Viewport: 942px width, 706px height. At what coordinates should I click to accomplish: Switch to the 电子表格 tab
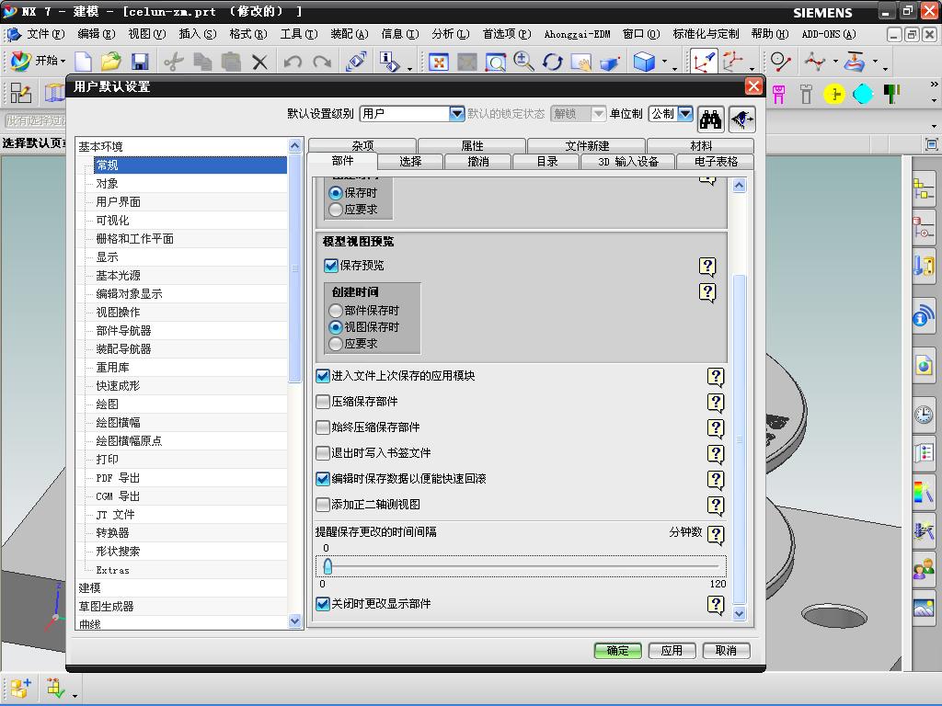715,162
